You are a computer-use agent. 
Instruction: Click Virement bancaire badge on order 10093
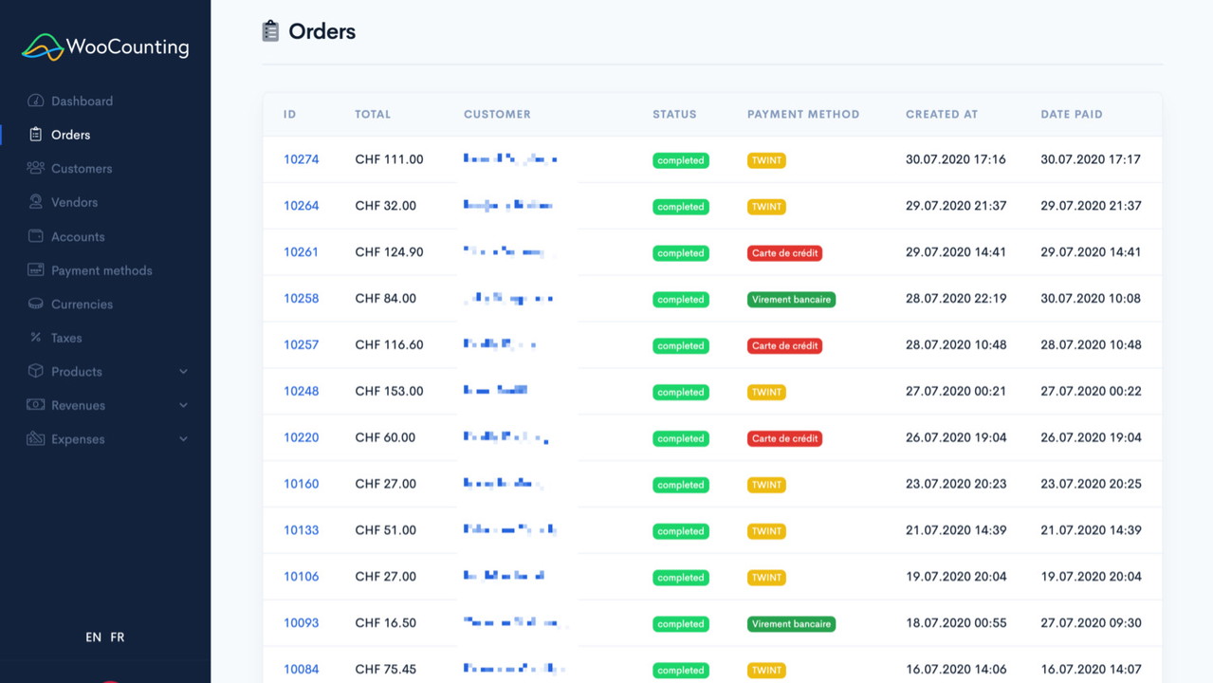(791, 624)
